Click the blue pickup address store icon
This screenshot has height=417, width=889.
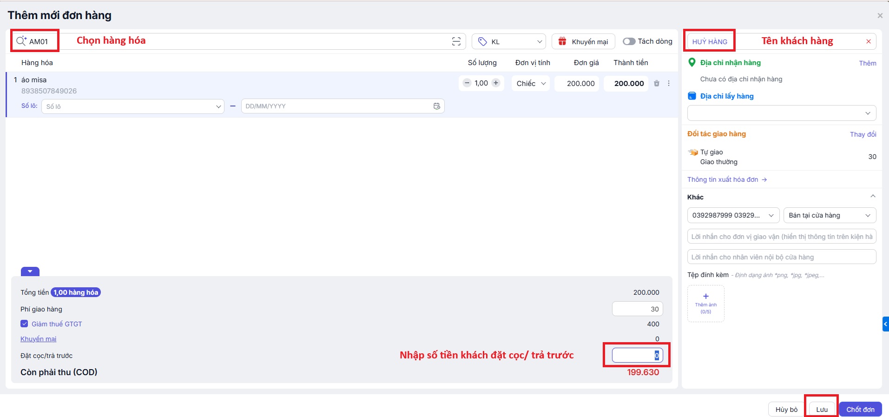692,96
